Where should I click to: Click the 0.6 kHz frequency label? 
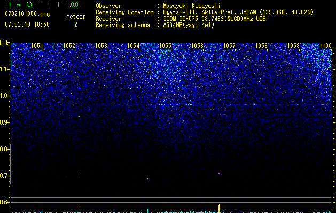[x=4, y=202]
